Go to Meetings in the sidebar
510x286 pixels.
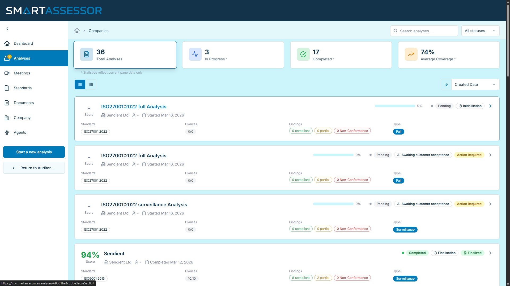click(22, 73)
